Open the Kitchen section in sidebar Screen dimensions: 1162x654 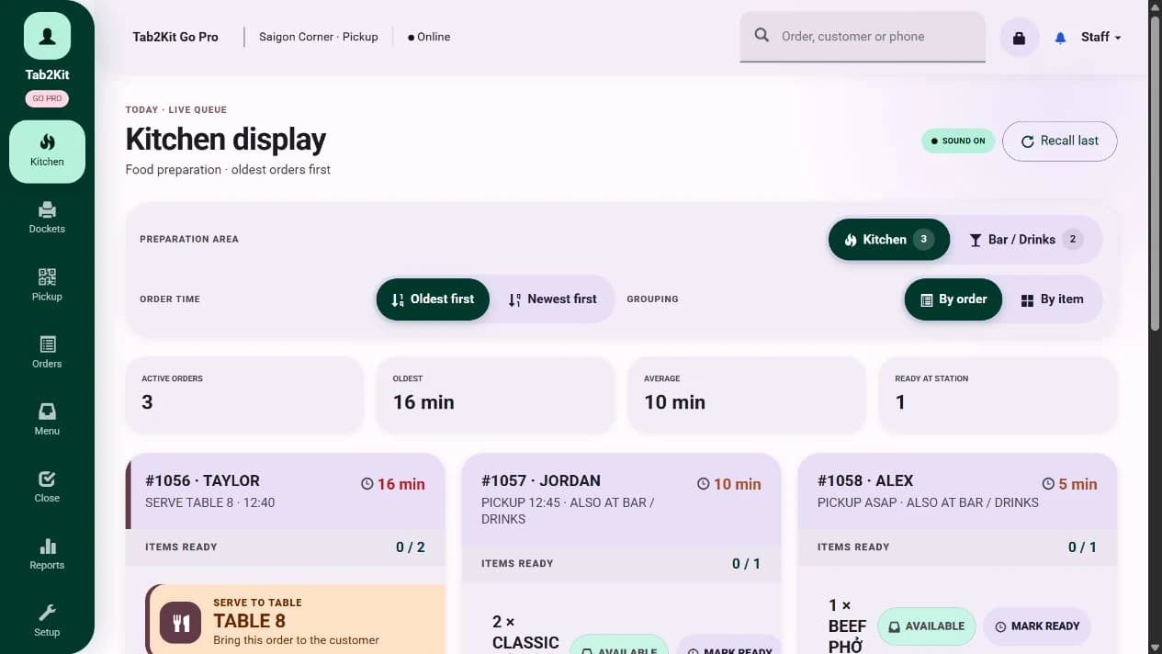click(47, 152)
